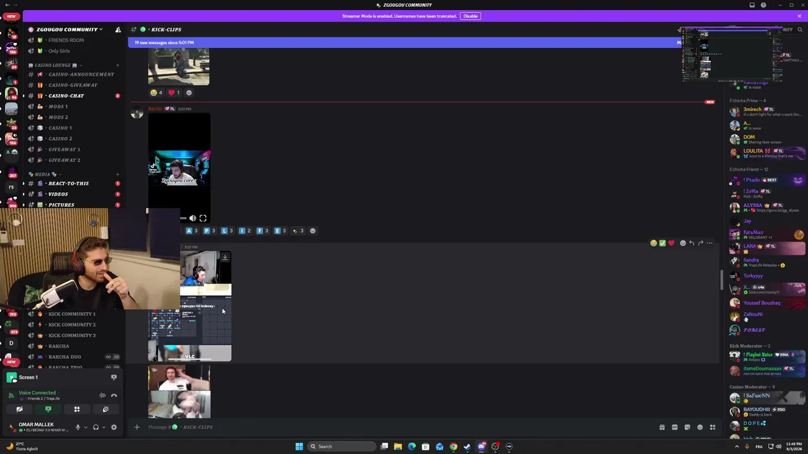Send a gift from message bar
The height and width of the screenshot is (454, 808).
[x=662, y=427]
